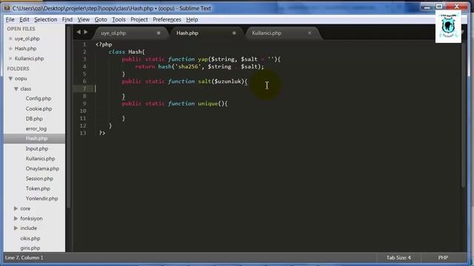Close uye_ol.php in Open Files list
This screenshot has height=266, width=474.
(10, 39)
